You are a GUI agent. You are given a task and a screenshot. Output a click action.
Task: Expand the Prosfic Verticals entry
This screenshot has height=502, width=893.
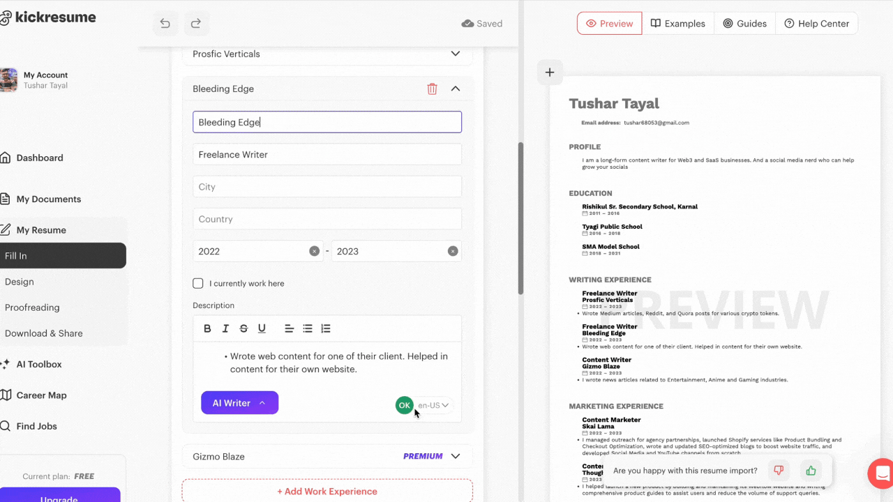pyautogui.click(x=456, y=54)
